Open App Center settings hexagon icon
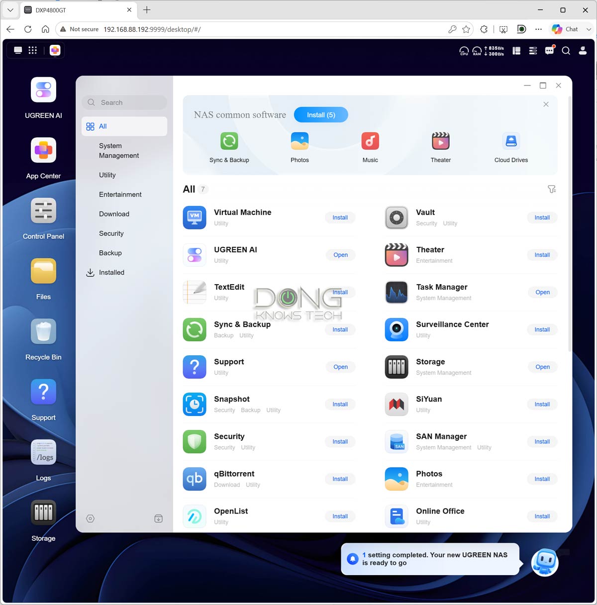Image resolution: width=597 pixels, height=605 pixels. pyautogui.click(x=90, y=518)
